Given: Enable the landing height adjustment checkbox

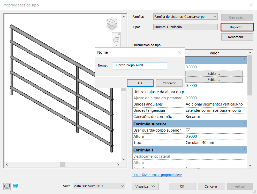Looking at the screenshot, I should 188,92.
